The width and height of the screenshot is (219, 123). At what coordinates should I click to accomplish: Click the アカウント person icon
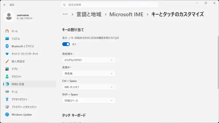[x=7, y=76]
